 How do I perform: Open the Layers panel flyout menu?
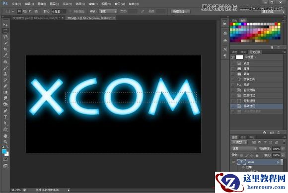[x=284, y=137]
